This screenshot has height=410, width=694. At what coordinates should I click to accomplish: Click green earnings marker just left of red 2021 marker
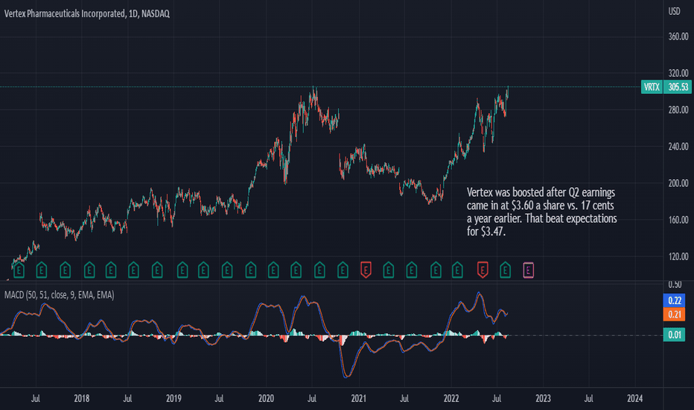tap(343, 270)
